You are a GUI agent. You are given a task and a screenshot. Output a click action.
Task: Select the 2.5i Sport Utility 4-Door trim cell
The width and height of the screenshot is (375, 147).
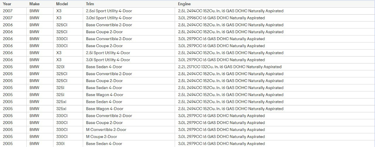tap(108, 53)
